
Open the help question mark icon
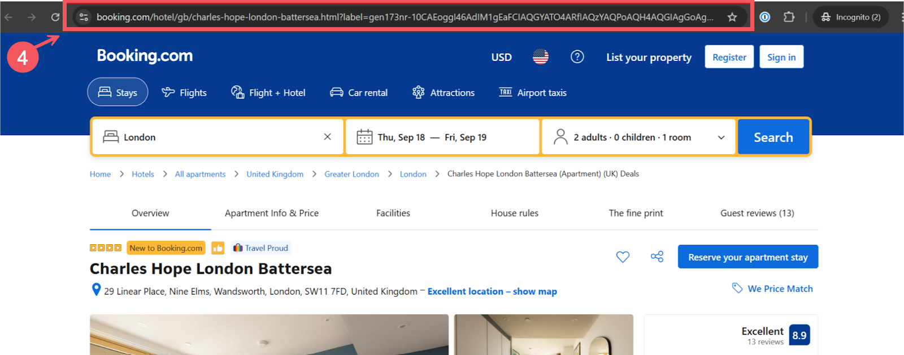577,57
